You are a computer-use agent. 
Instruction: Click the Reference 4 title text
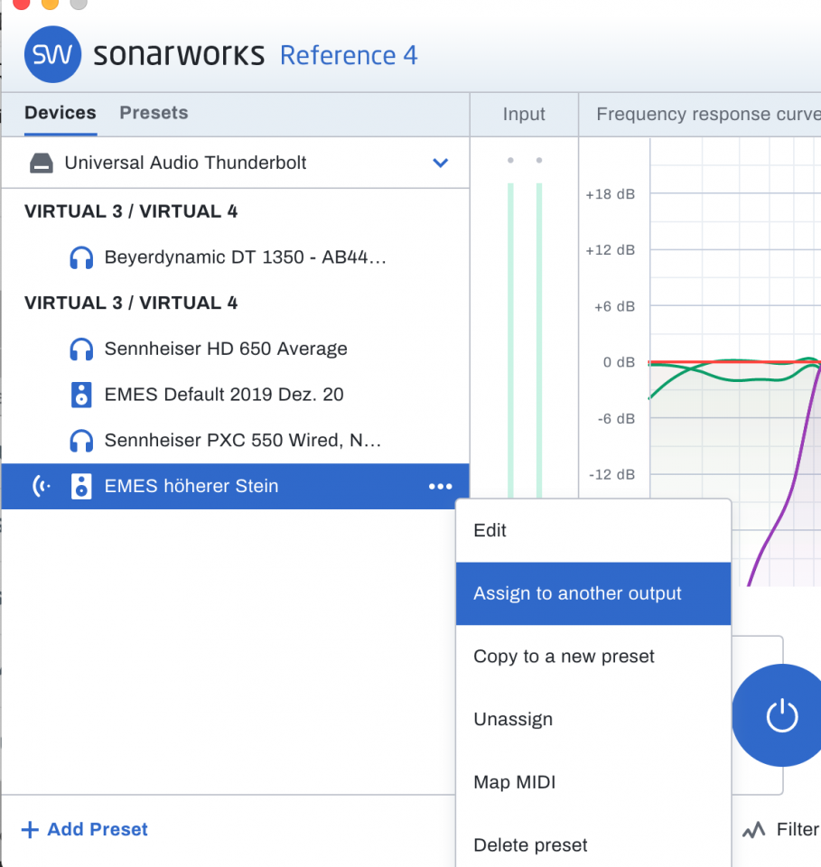click(x=349, y=56)
